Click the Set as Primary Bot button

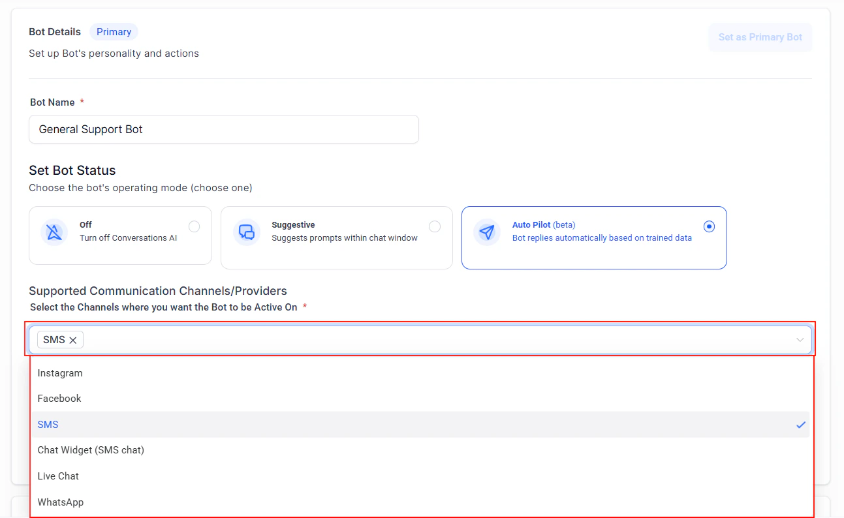[760, 37]
